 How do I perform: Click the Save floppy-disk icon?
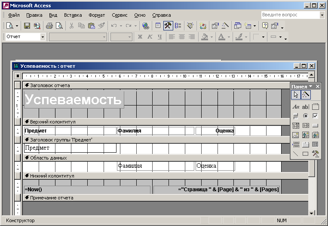27,26
